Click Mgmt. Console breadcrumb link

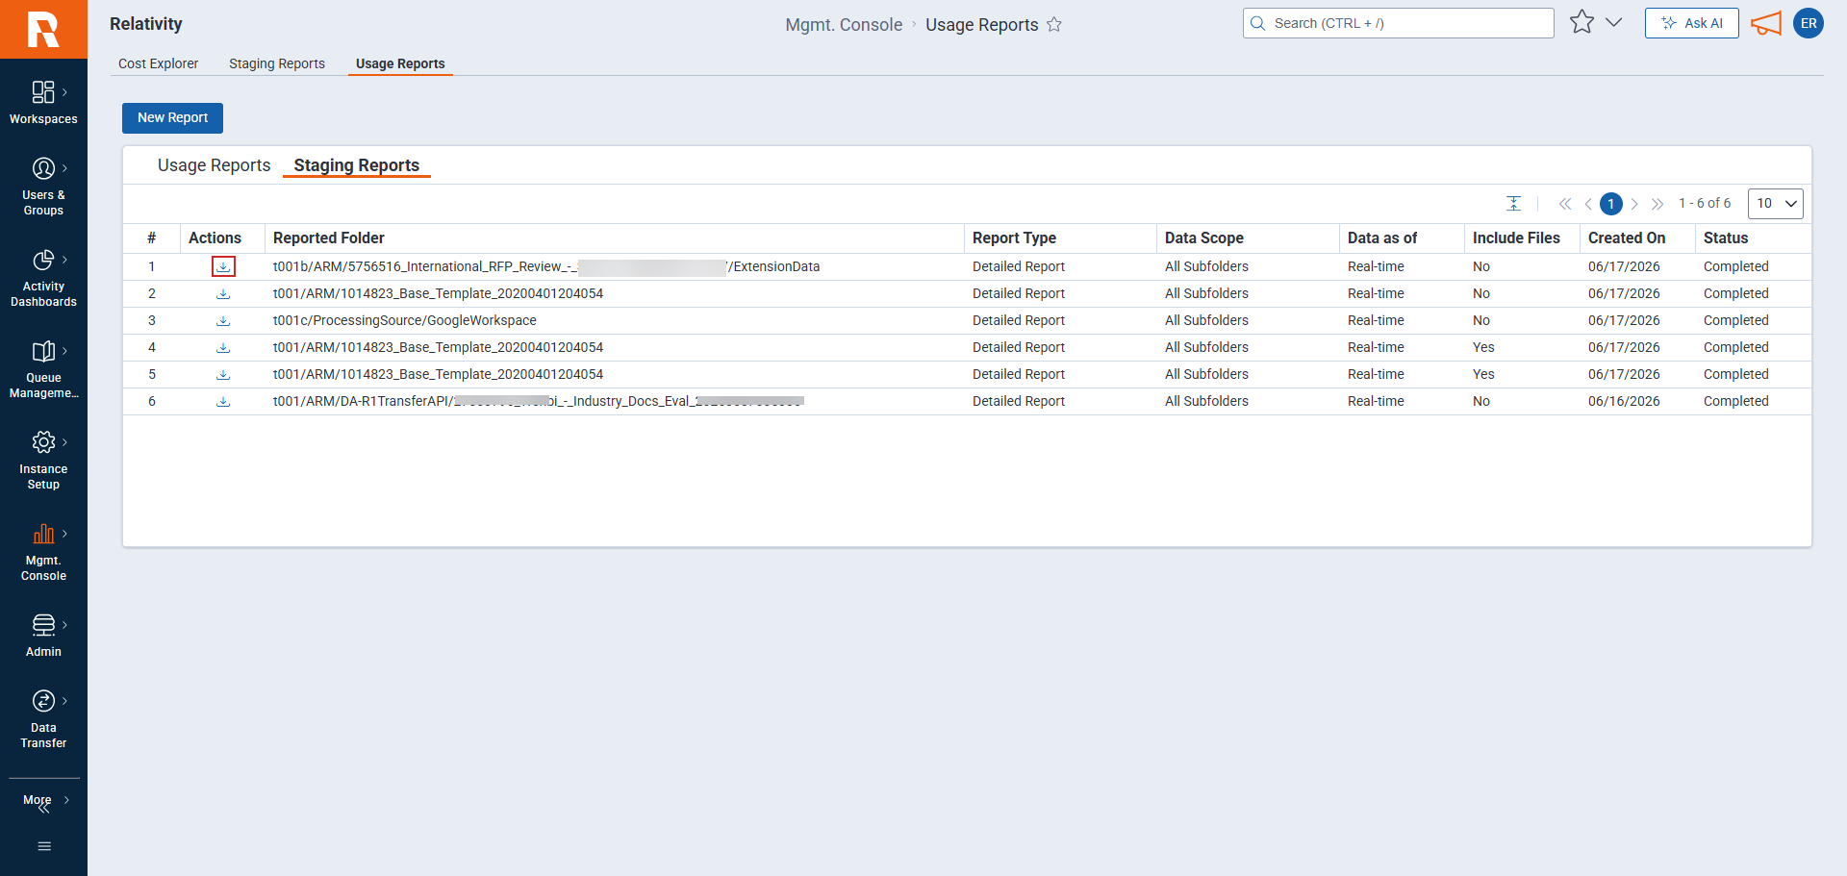coord(844,25)
